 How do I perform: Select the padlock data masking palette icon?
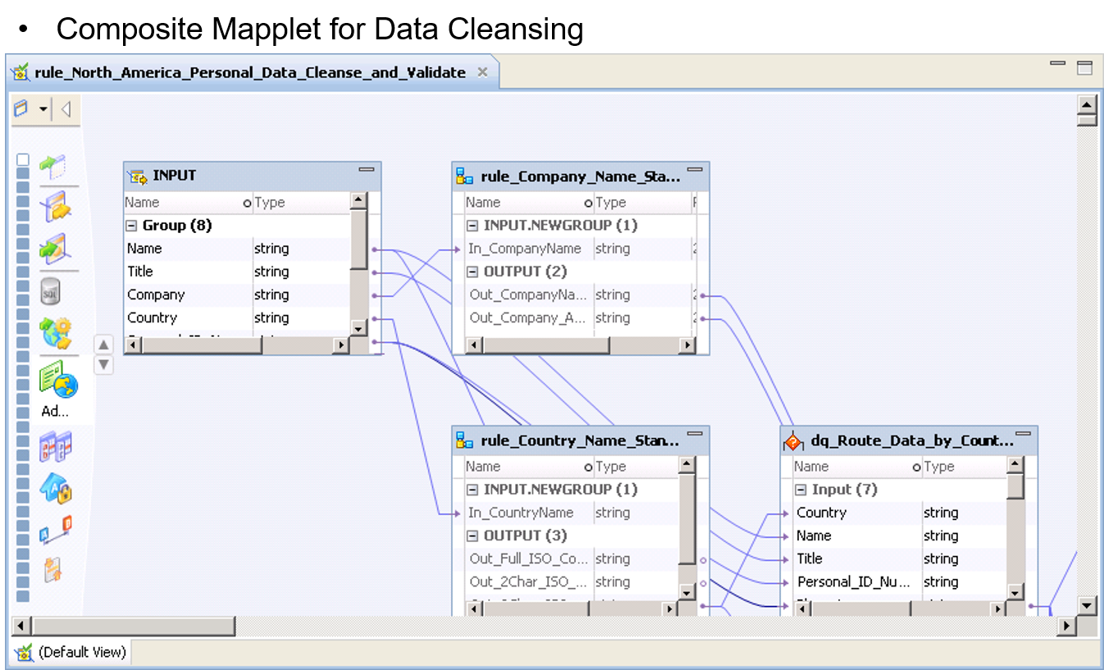tap(56, 489)
